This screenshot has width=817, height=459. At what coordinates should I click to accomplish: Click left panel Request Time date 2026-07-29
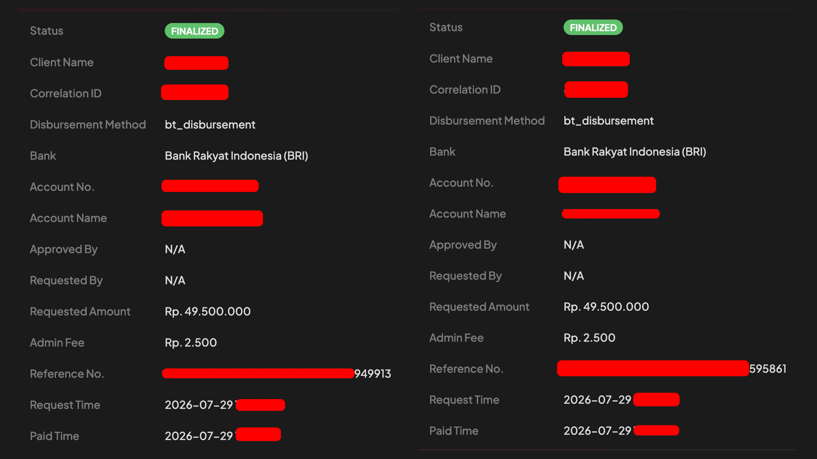click(199, 405)
